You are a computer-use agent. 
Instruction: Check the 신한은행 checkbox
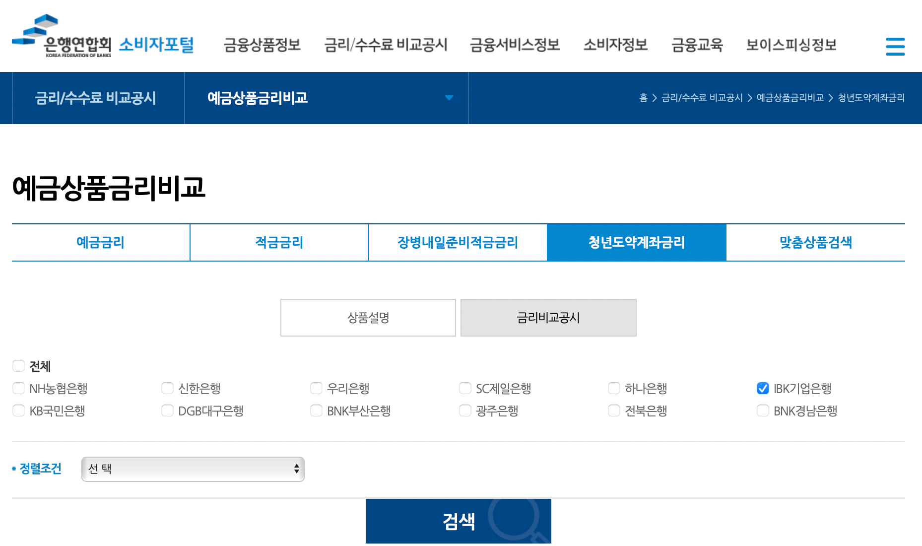pos(167,388)
